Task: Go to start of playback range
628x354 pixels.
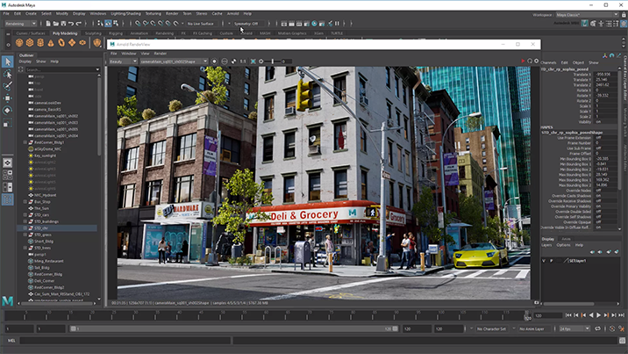Action: click(x=568, y=315)
